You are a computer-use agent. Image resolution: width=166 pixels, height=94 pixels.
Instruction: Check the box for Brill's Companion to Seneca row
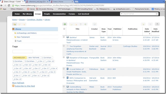64,78
